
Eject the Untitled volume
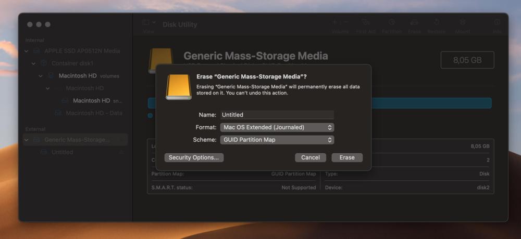tap(121, 152)
